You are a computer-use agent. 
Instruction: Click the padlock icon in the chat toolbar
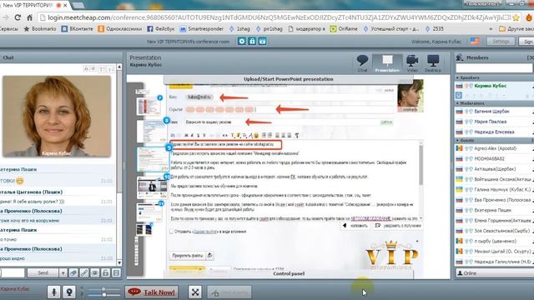pos(106,272)
